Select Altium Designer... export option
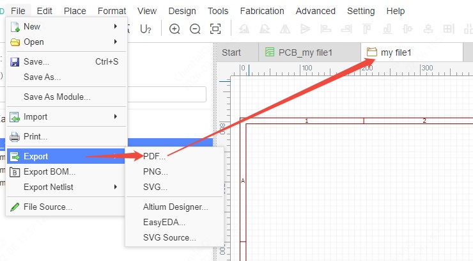Viewport: 473px width, 261px height. click(x=176, y=207)
